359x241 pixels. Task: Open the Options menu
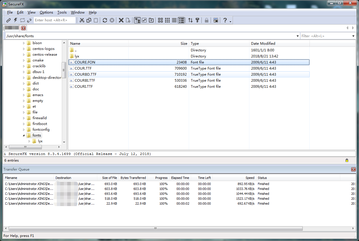46,12
